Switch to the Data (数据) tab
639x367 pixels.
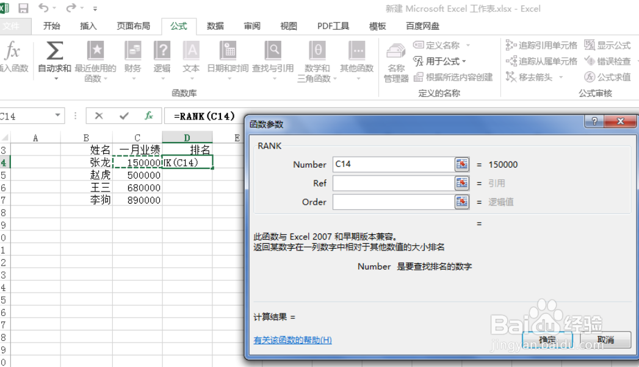(215, 26)
